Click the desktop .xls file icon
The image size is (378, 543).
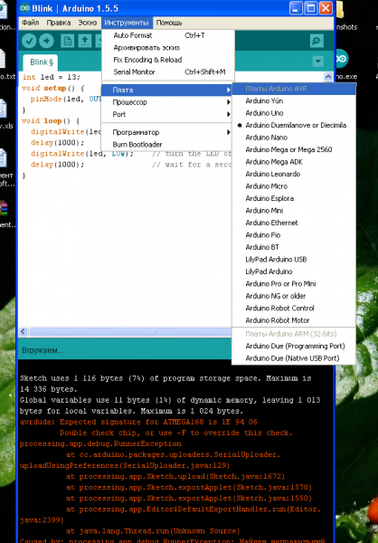3,109
